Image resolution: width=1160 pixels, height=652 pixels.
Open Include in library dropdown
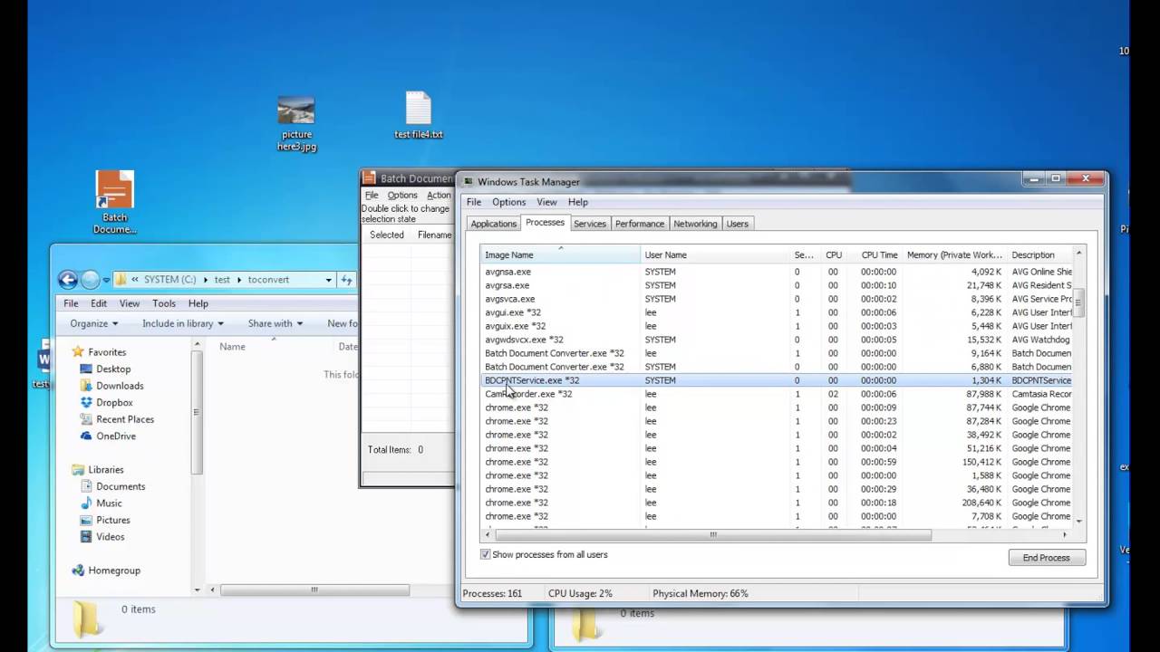pyautogui.click(x=183, y=323)
